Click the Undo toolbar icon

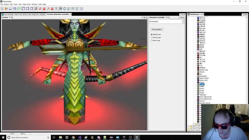click(x=15, y=9)
